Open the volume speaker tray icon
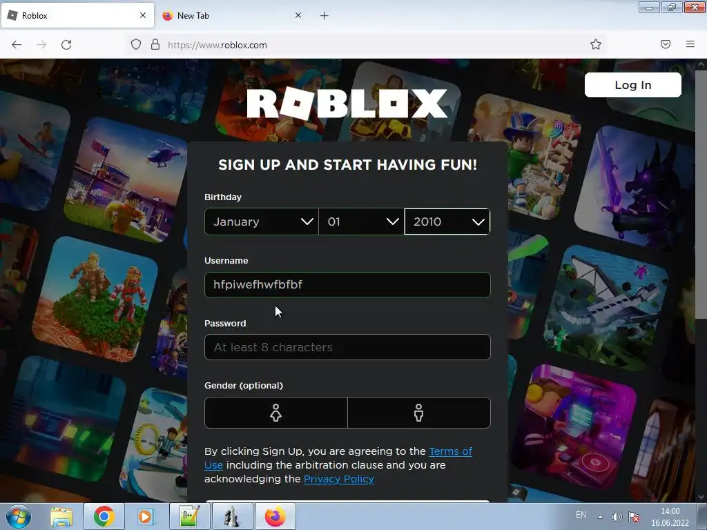707x530 pixels. pos(617,517)
